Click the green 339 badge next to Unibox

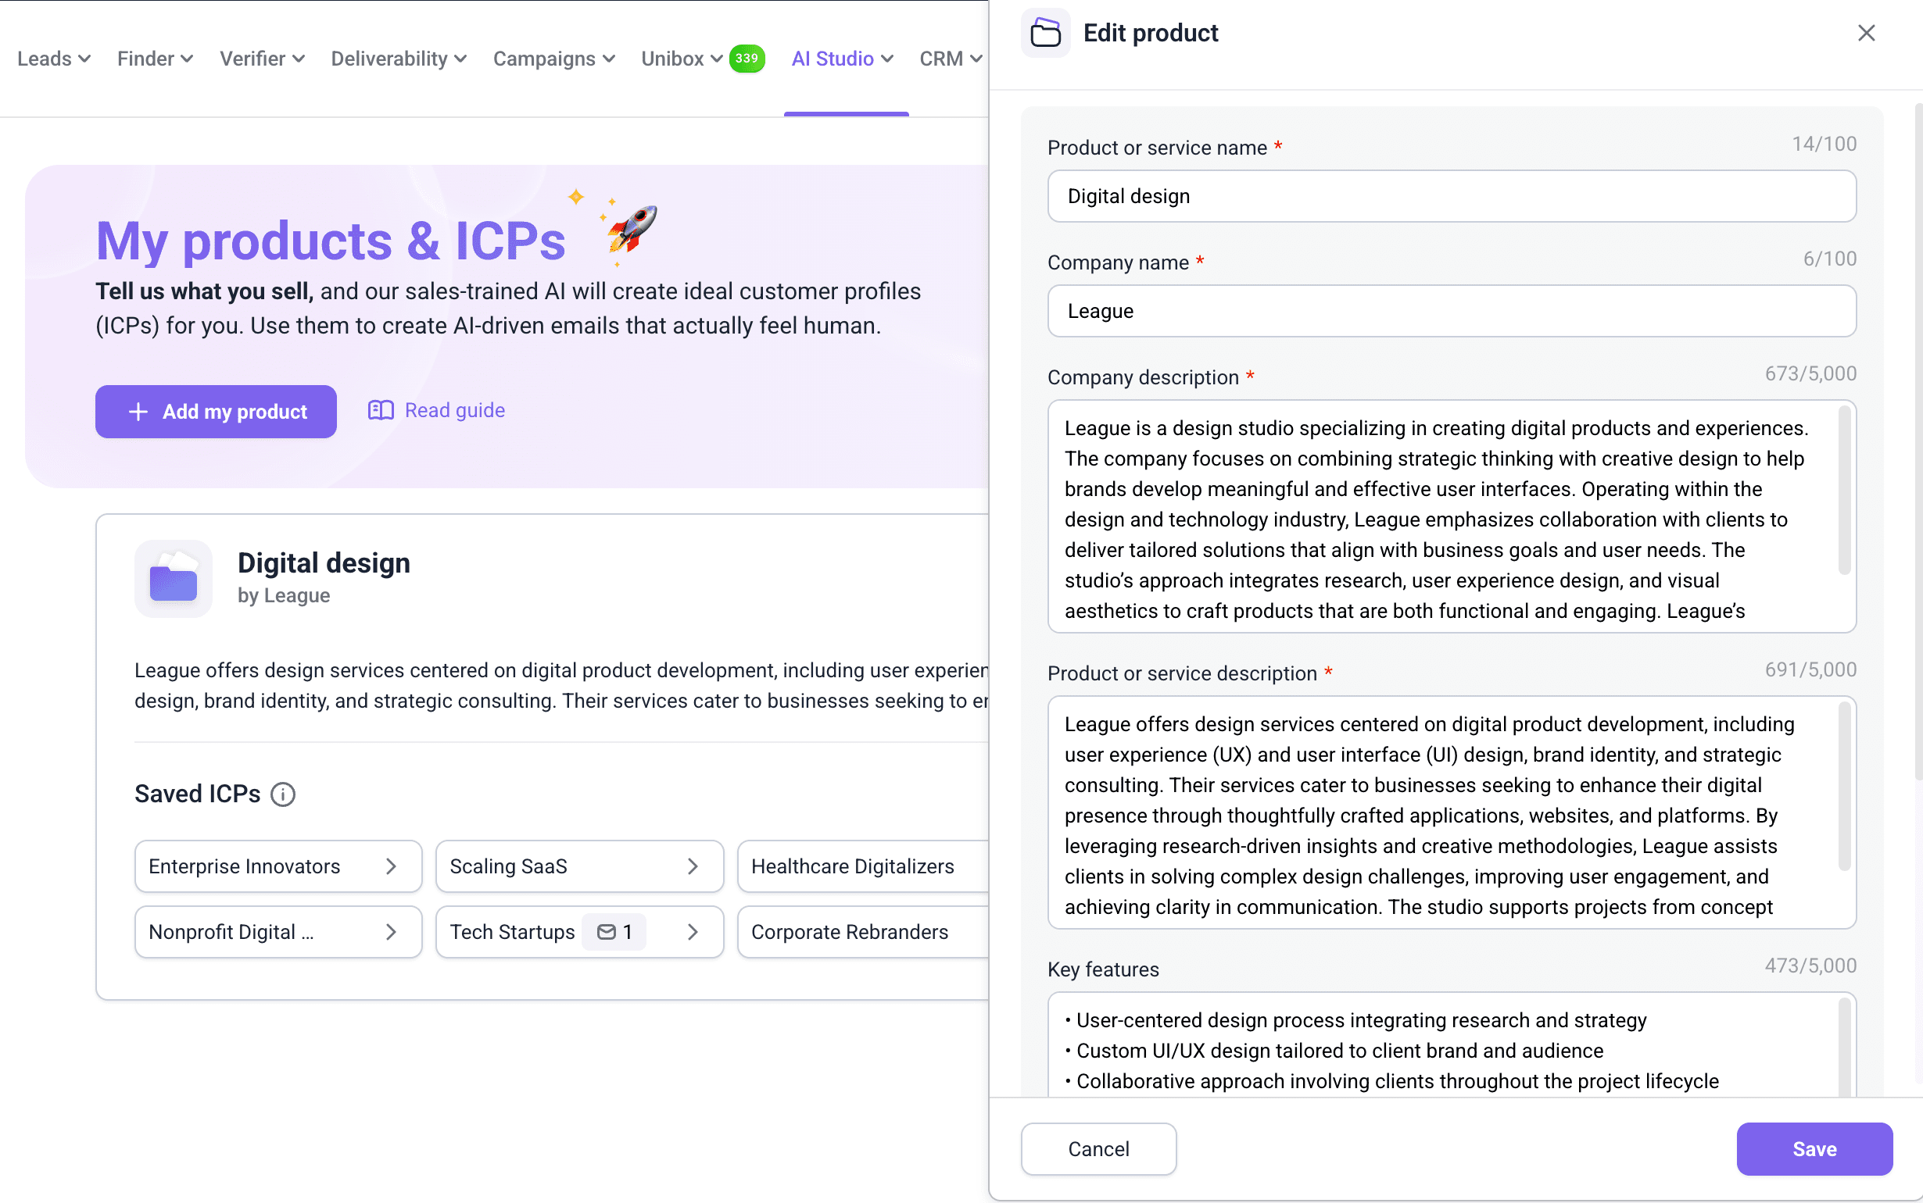click(746, 58)
